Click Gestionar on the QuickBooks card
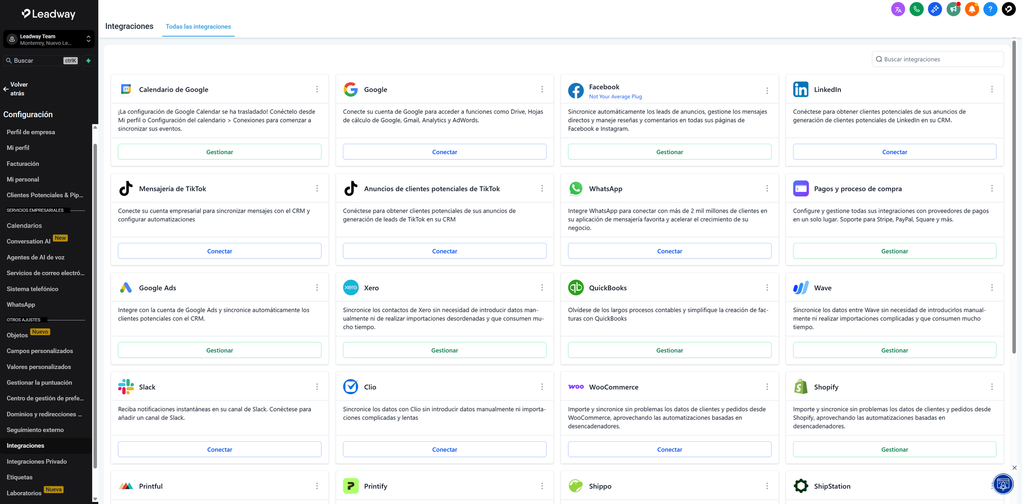The image size is (1022, 504). click(x=670, y=350)
